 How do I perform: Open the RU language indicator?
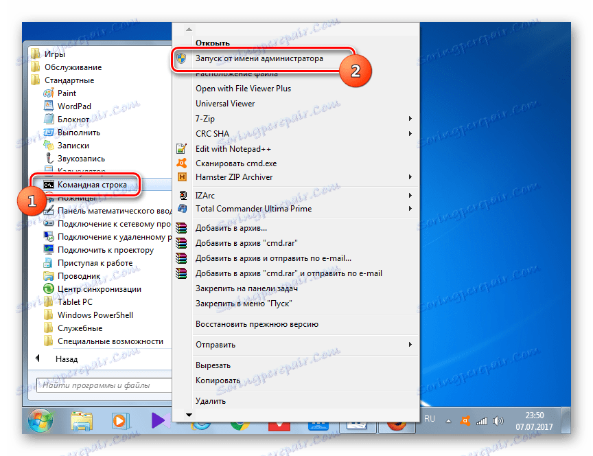point(430,418)
